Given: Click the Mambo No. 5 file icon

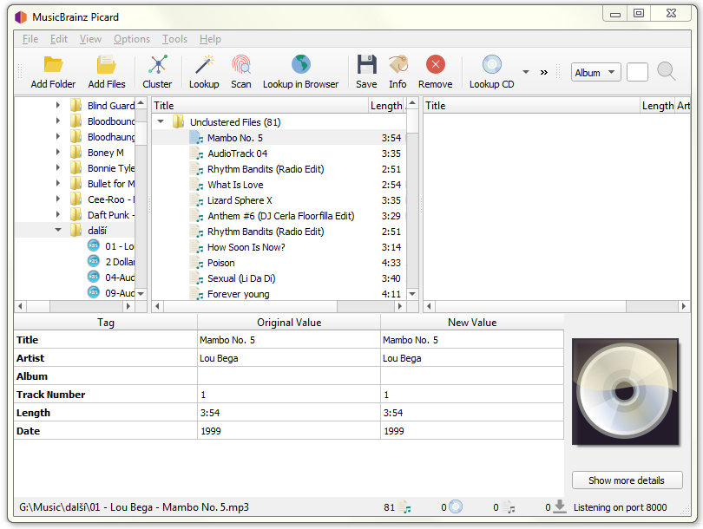Looking at the screenshot, I should [196, 138].
